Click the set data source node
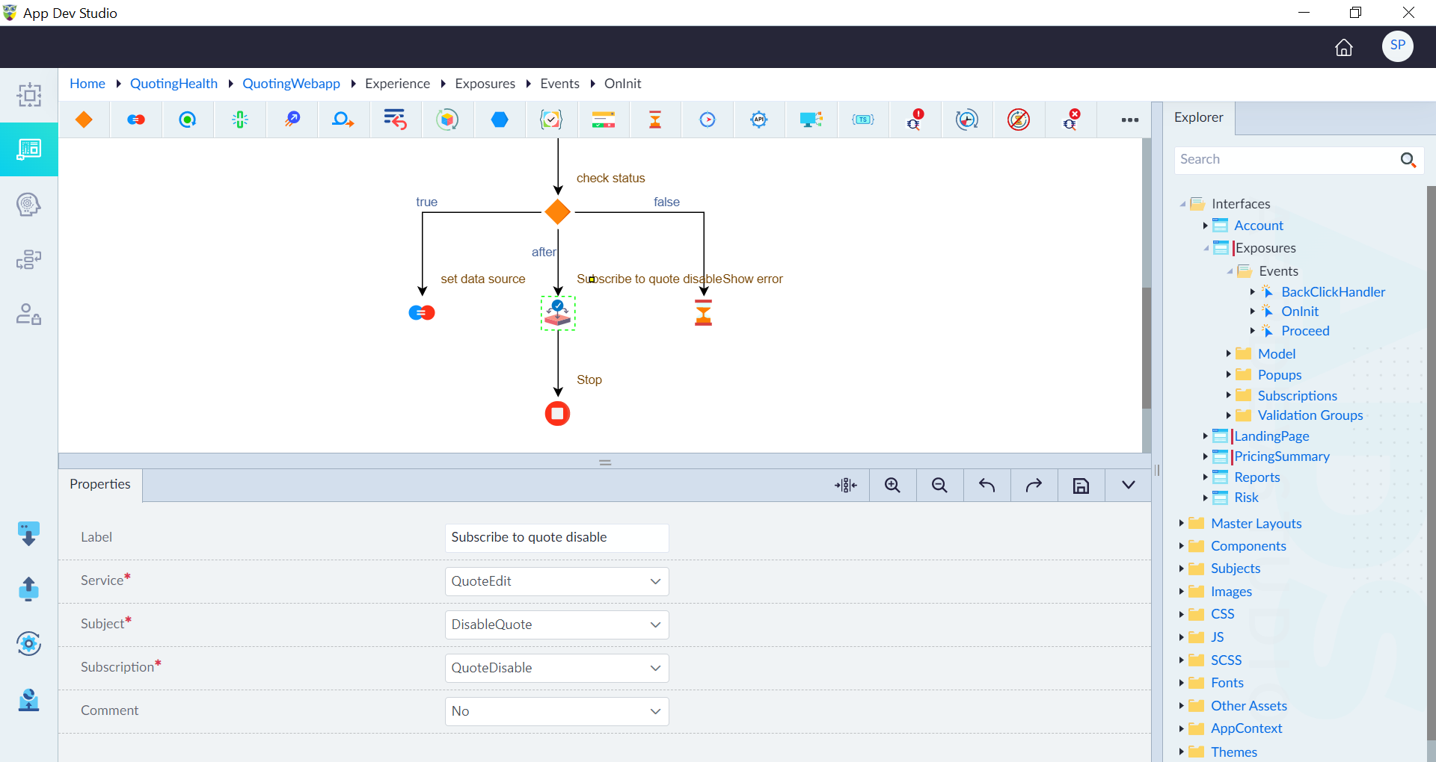Screen dimensions: 1436x762 [422, 313]
